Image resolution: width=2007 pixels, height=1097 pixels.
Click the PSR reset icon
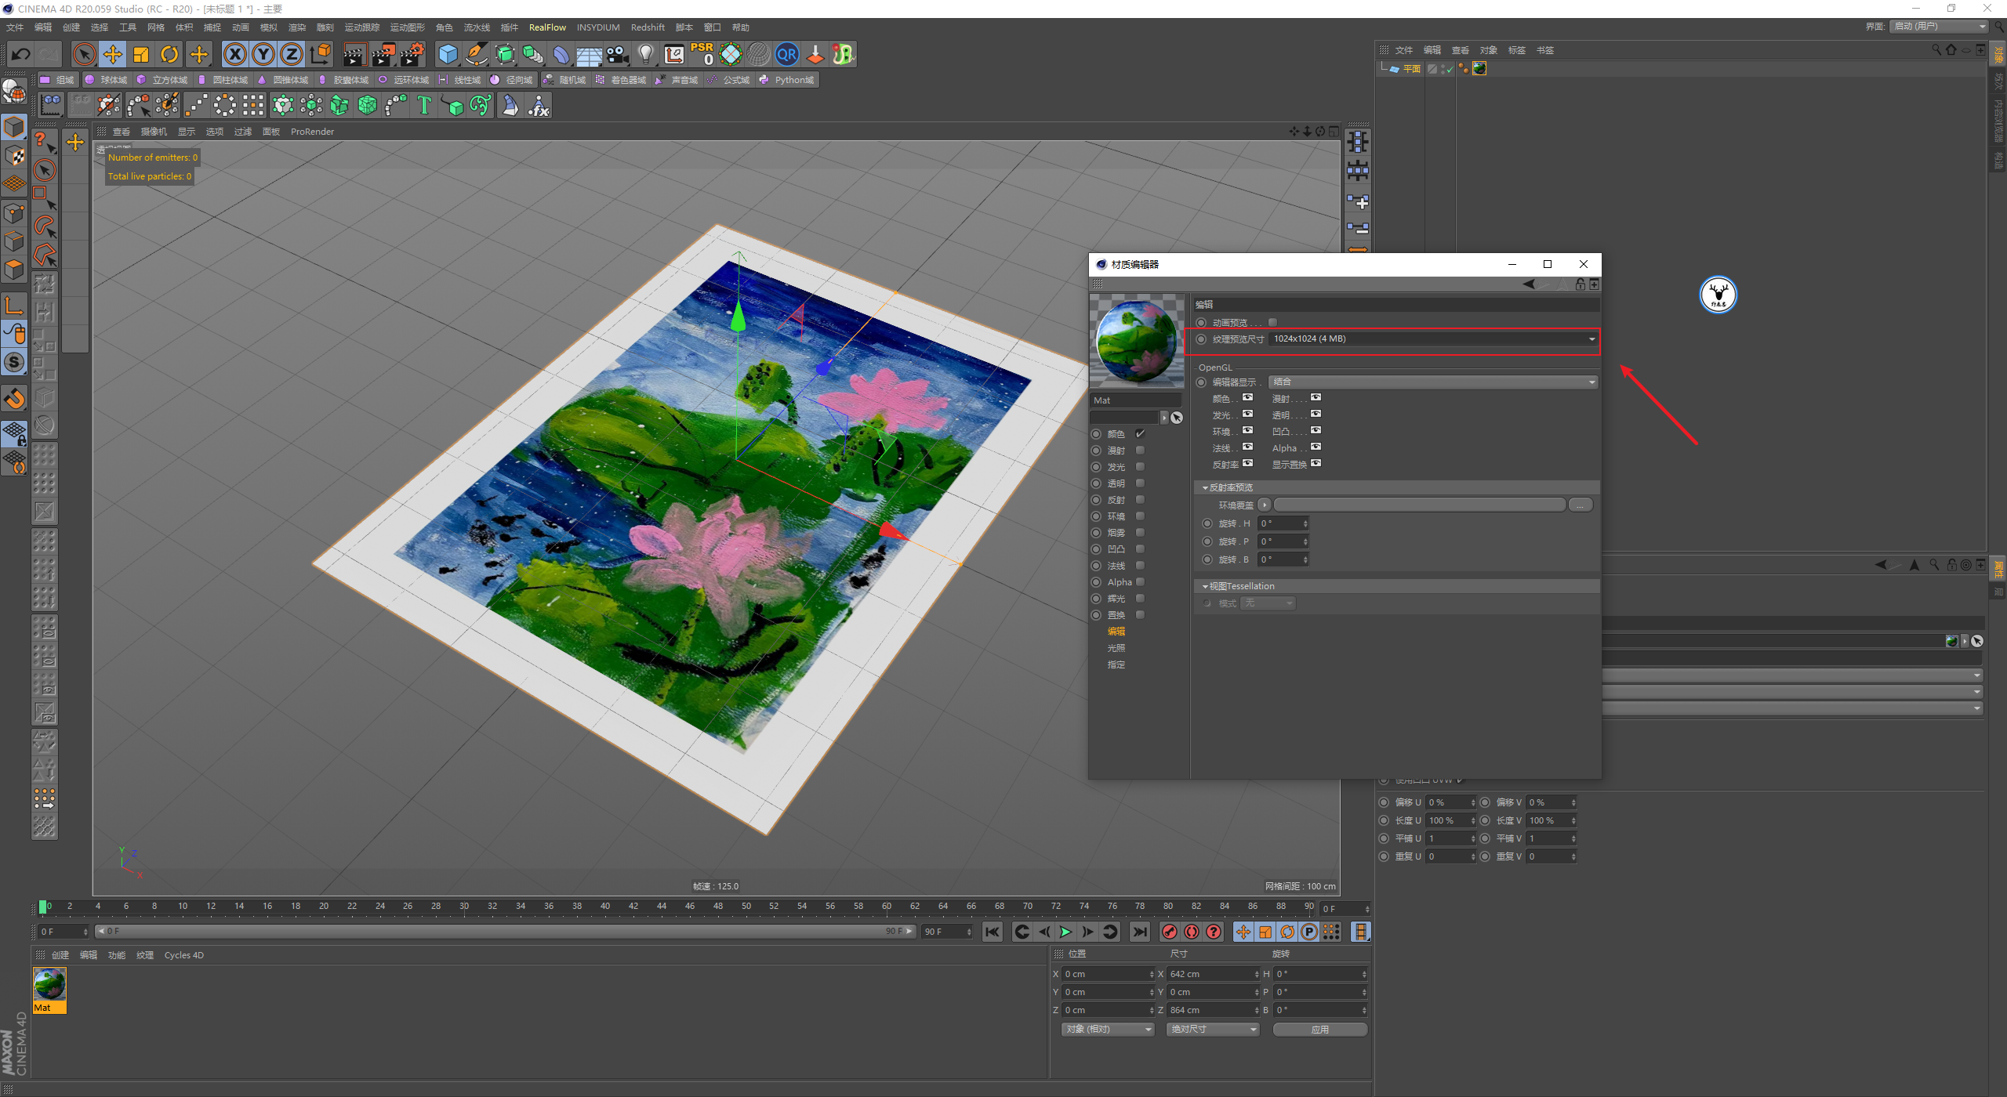702,54
